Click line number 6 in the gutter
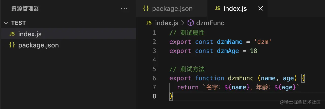The image size is (325, 109). click(x=154, y=78)
